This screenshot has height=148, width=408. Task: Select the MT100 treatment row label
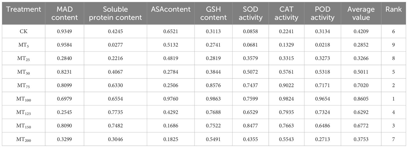click(23, 99)
